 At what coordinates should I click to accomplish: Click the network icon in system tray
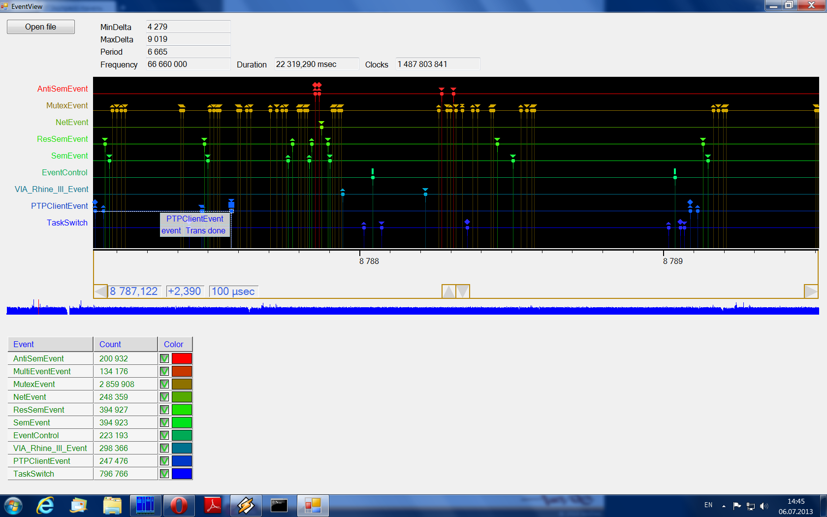pos(751,506)
